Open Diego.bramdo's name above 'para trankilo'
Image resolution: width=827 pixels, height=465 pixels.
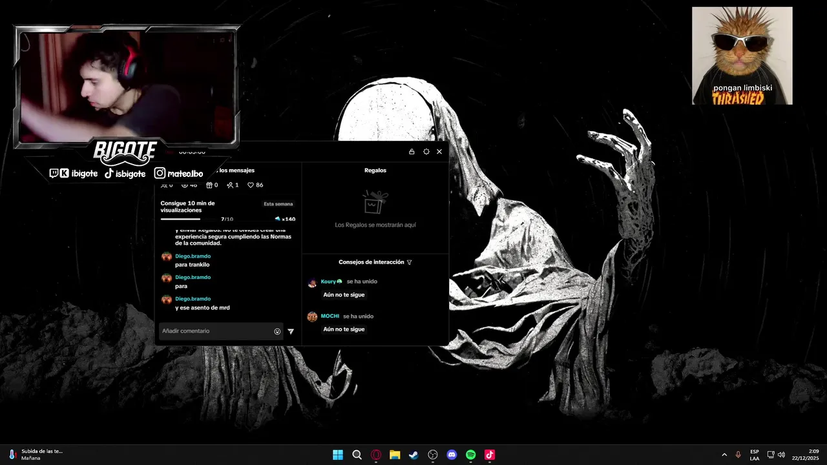coord(193,256)
